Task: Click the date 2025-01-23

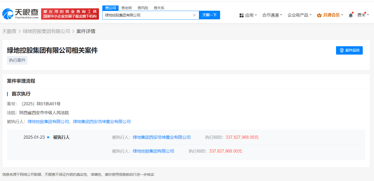Action: click(x=34, y=137)
